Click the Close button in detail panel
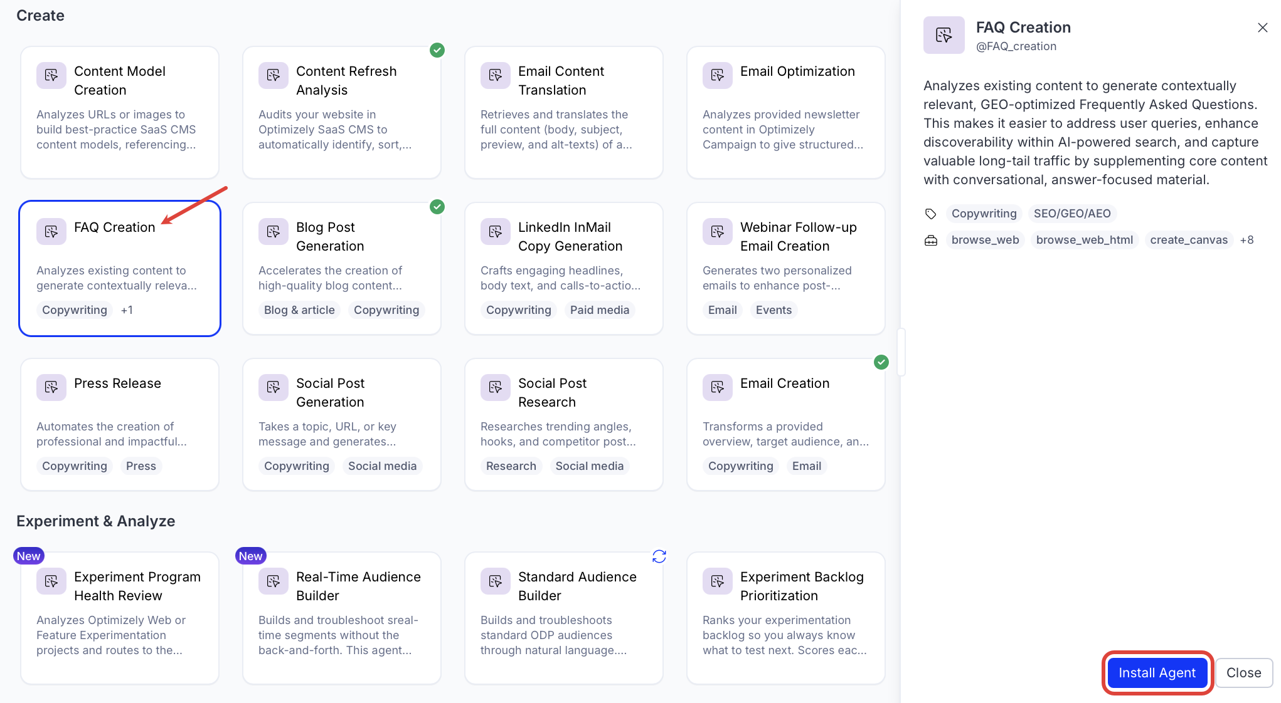1281x703 pixels. (x=1244, y=673)
